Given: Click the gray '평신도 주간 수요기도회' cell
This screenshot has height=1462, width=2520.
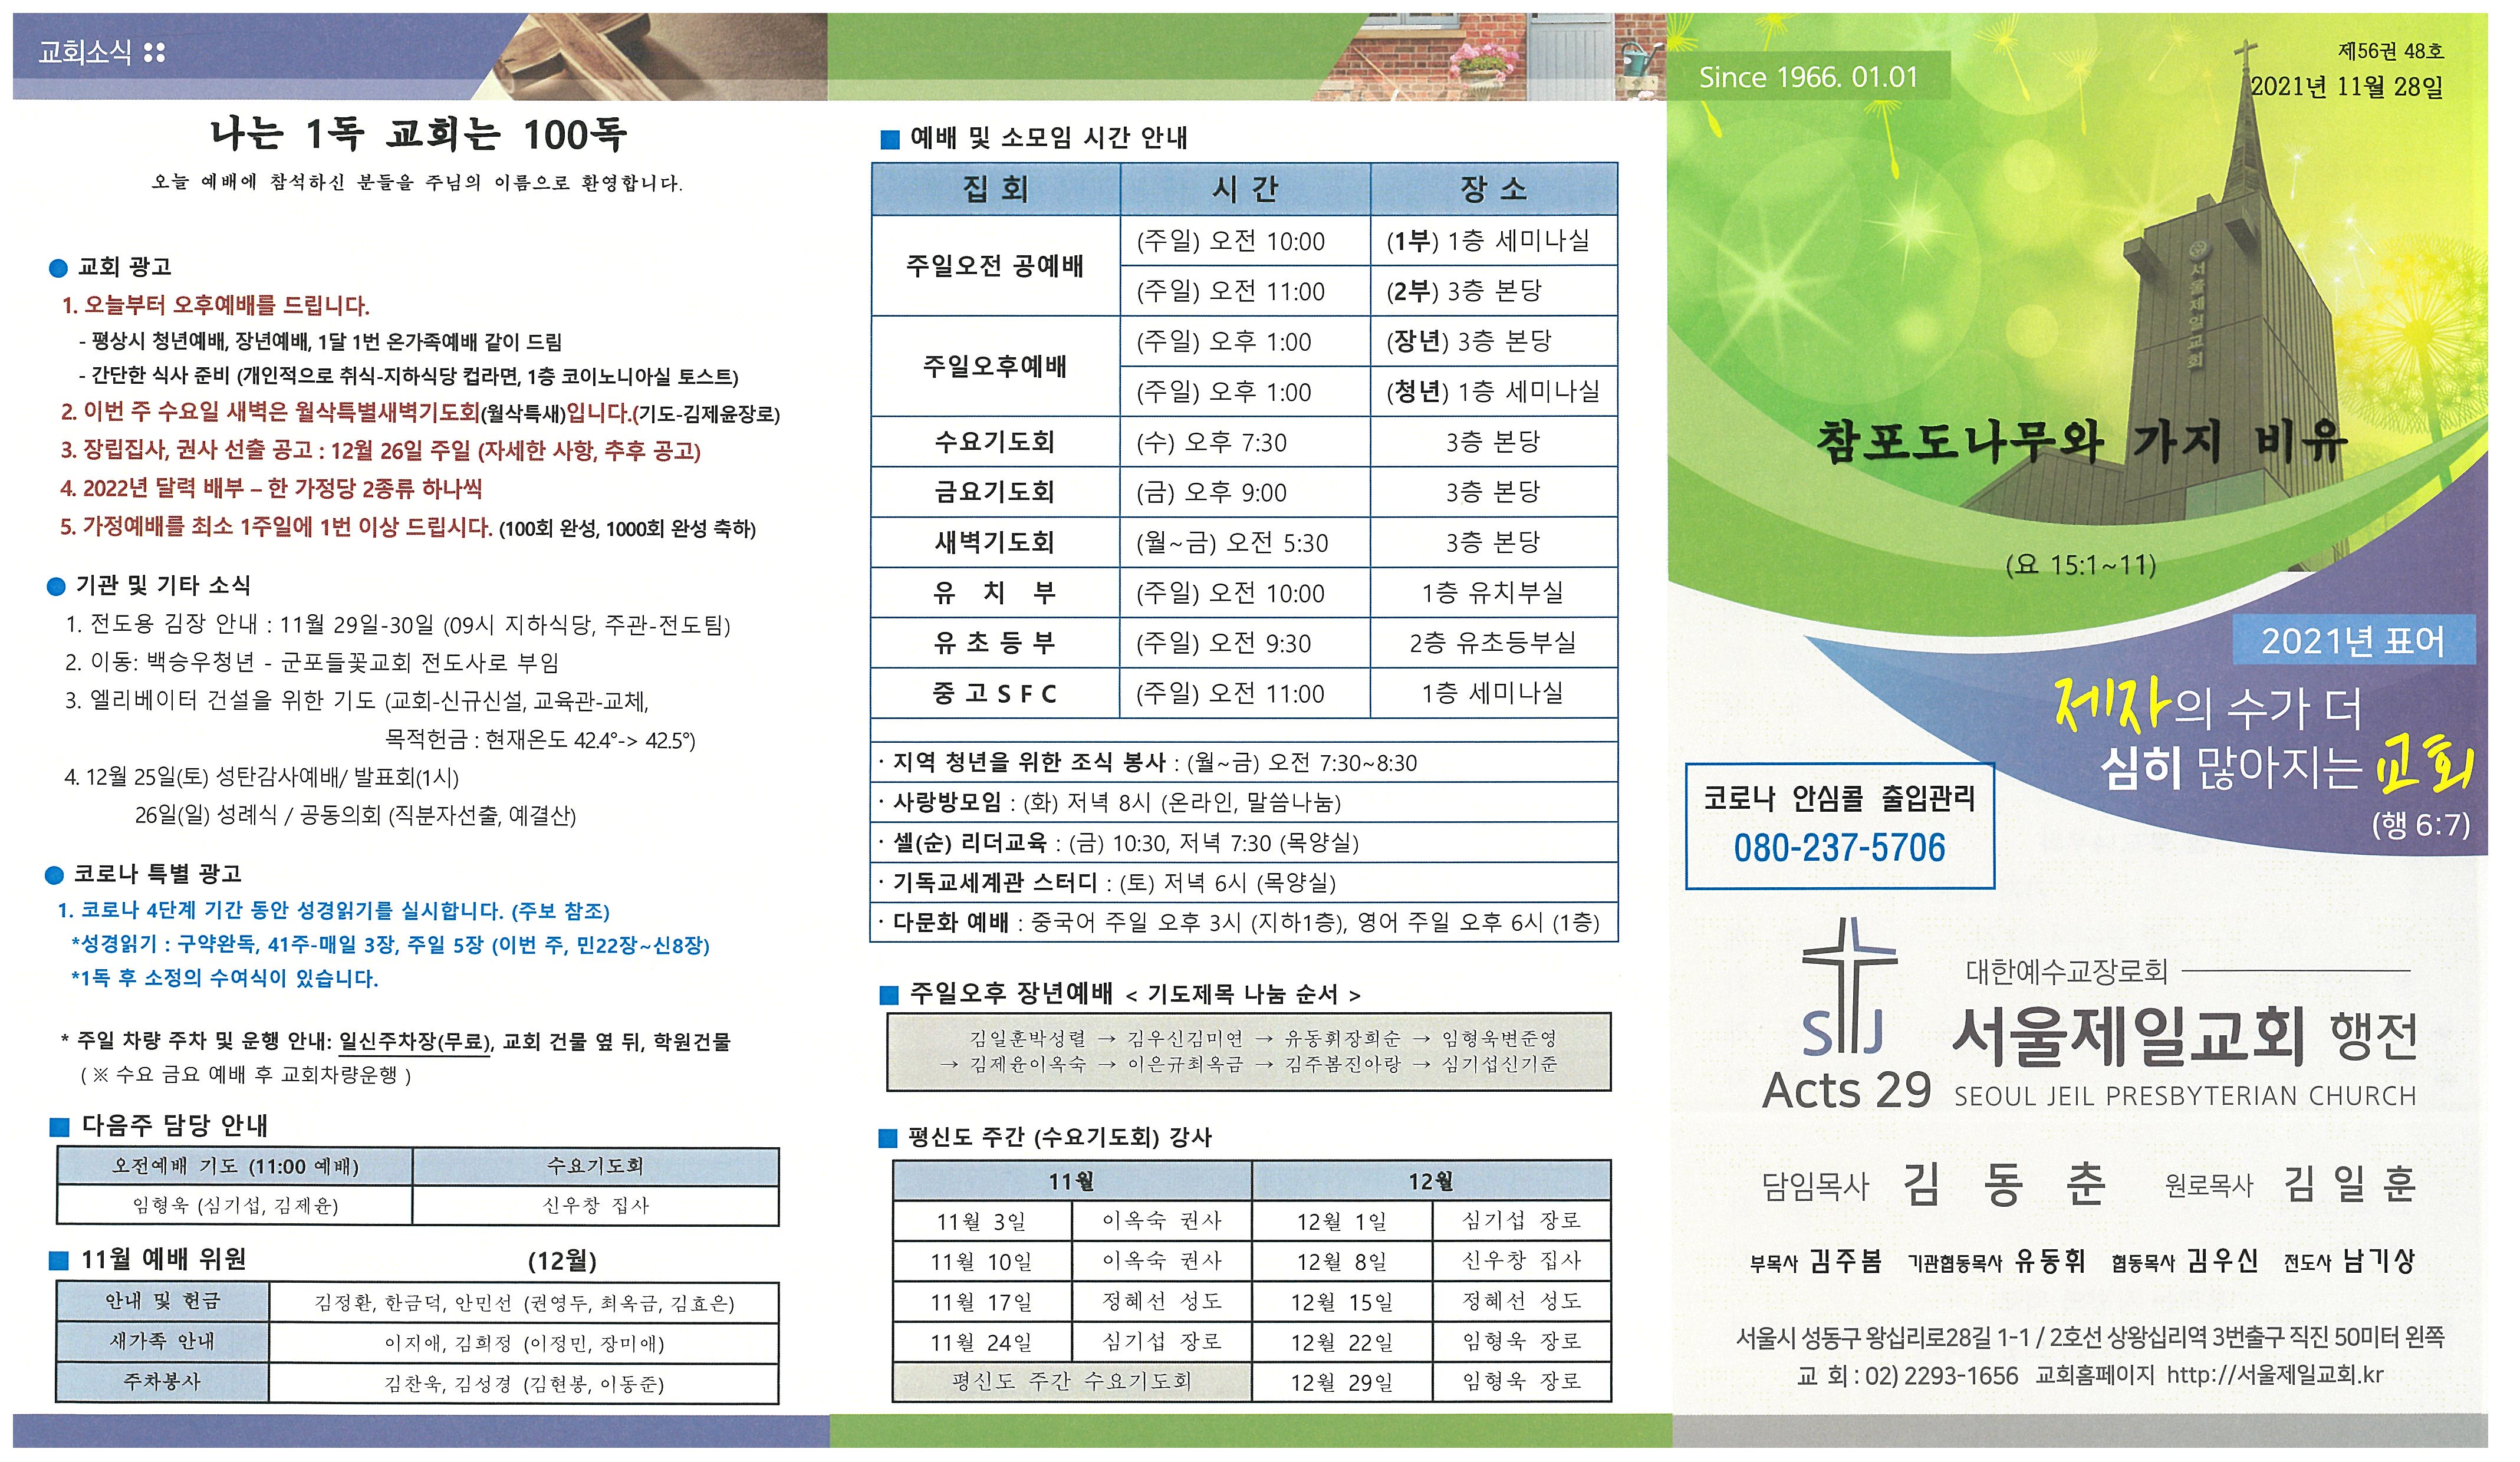Looking at the screenshot, I should (x=1072, y=1383).
